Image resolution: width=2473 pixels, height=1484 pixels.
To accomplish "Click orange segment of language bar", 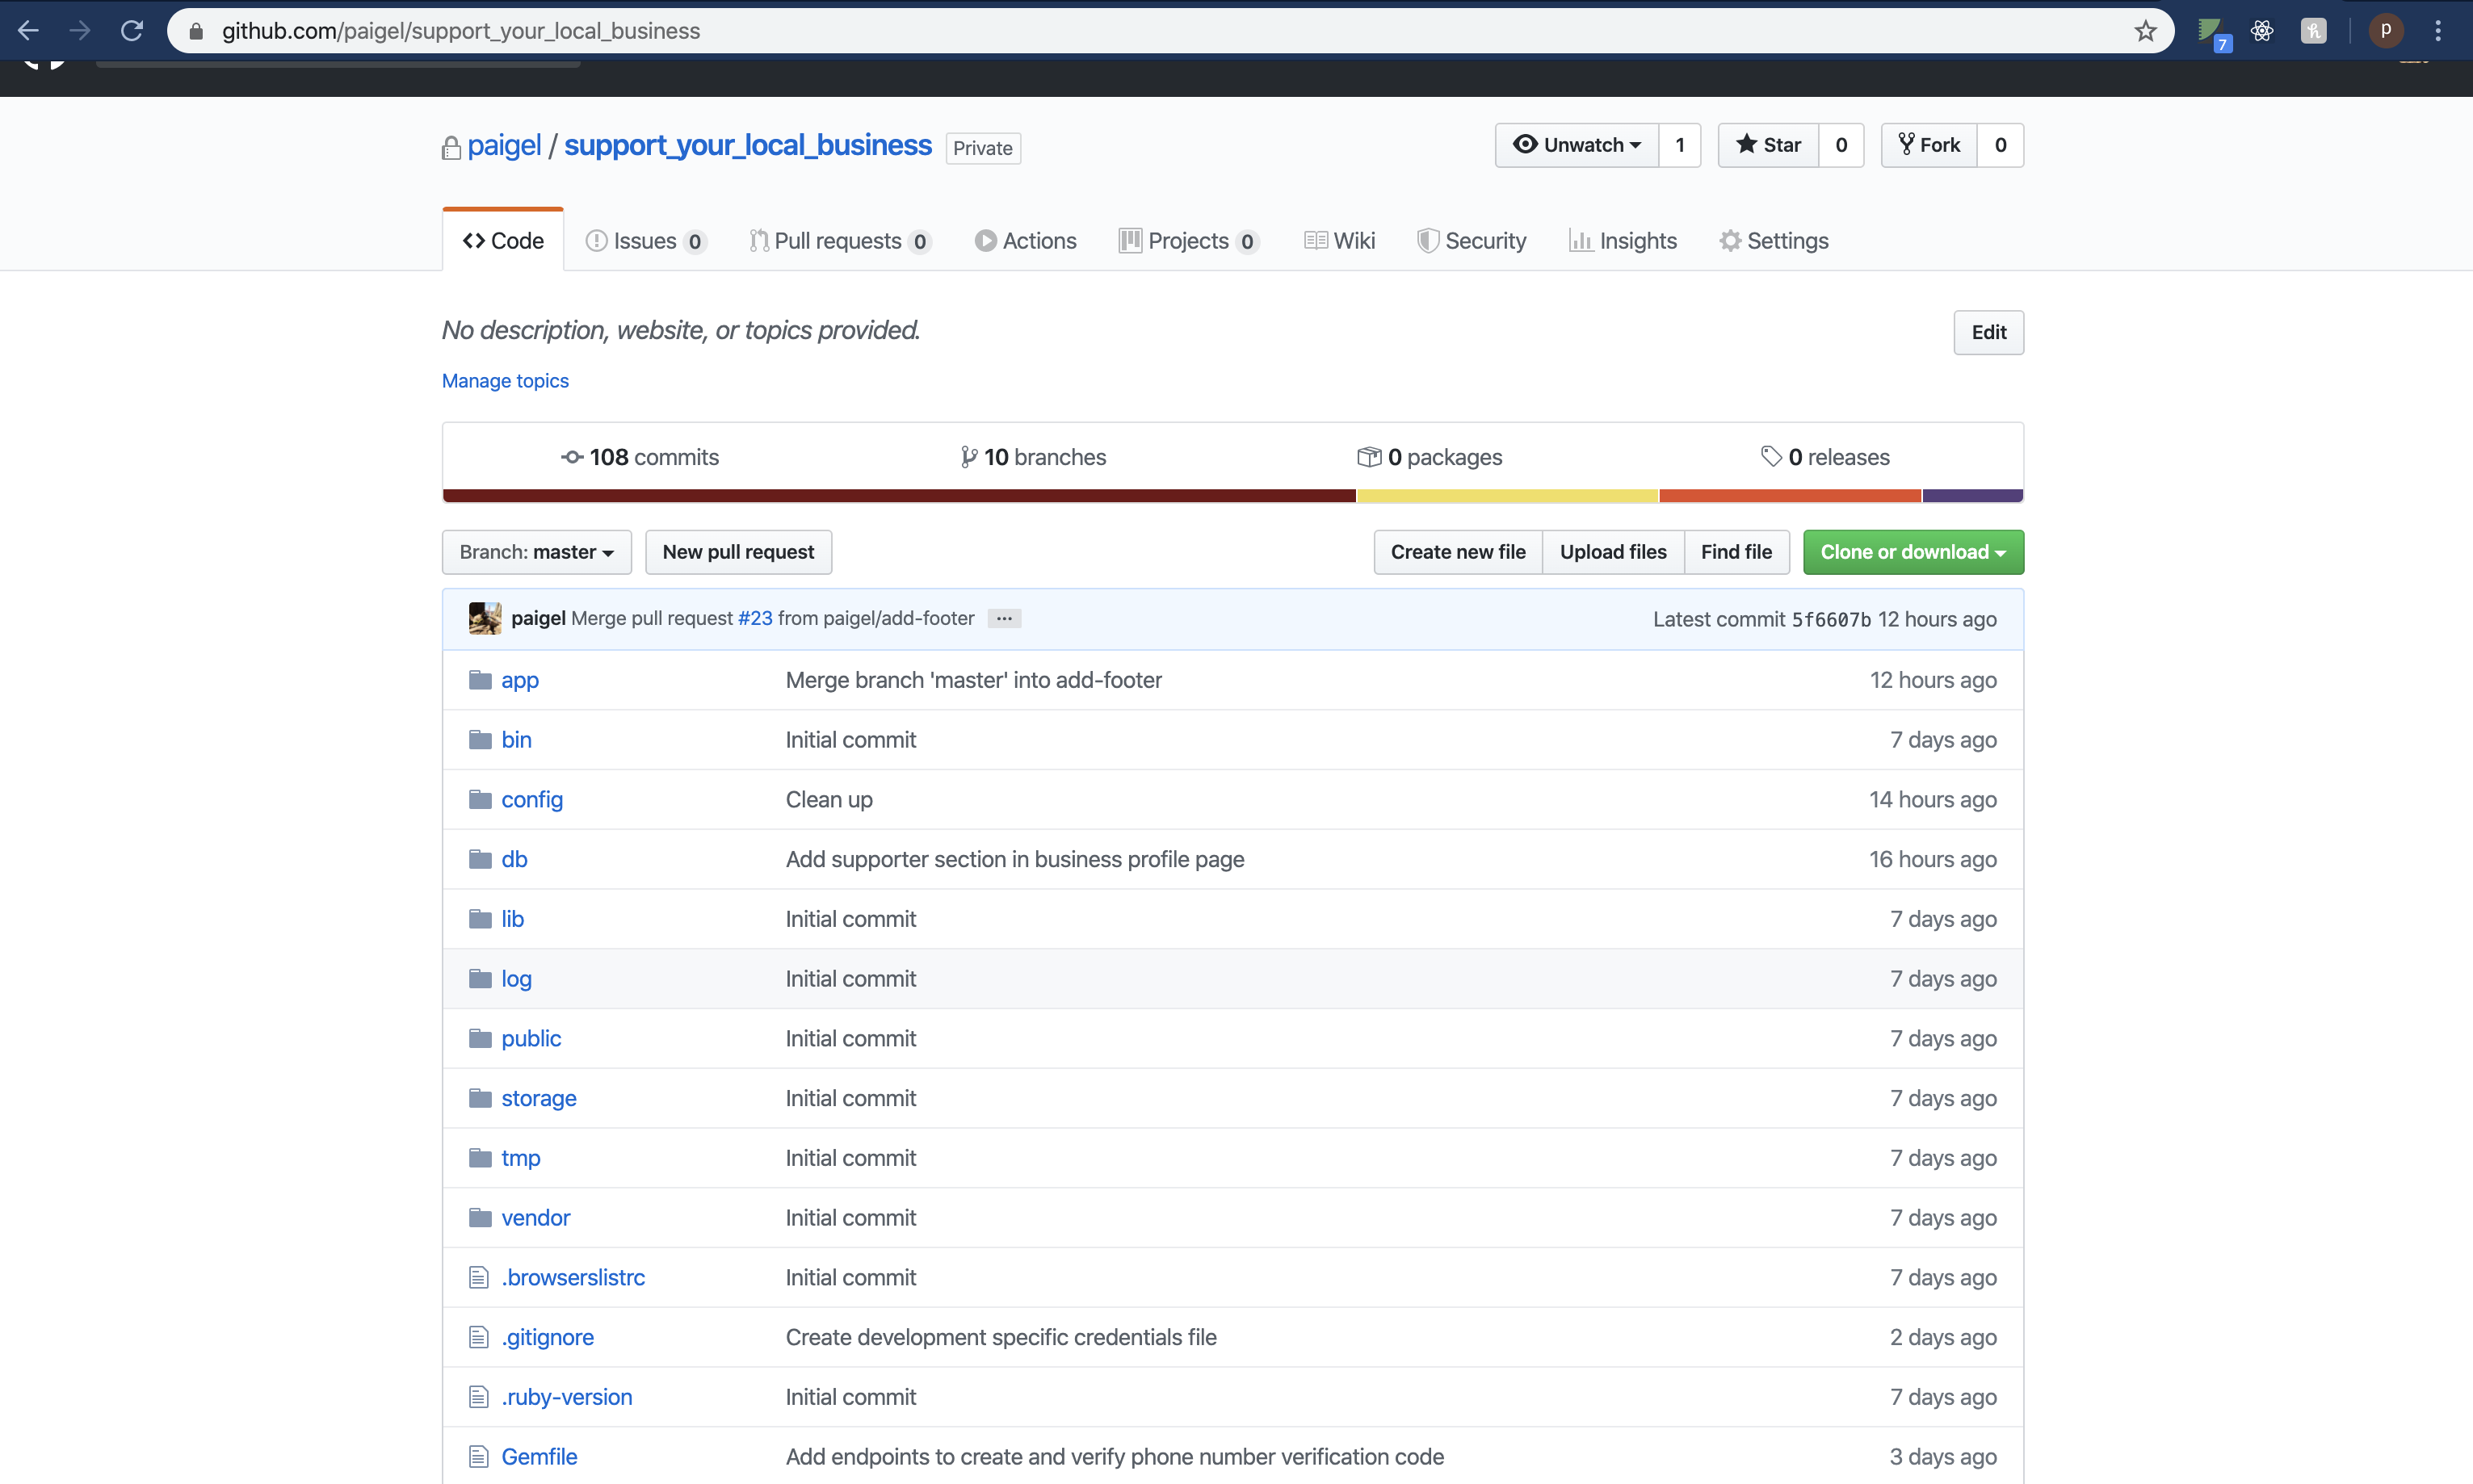I will tap(1790, 496).
